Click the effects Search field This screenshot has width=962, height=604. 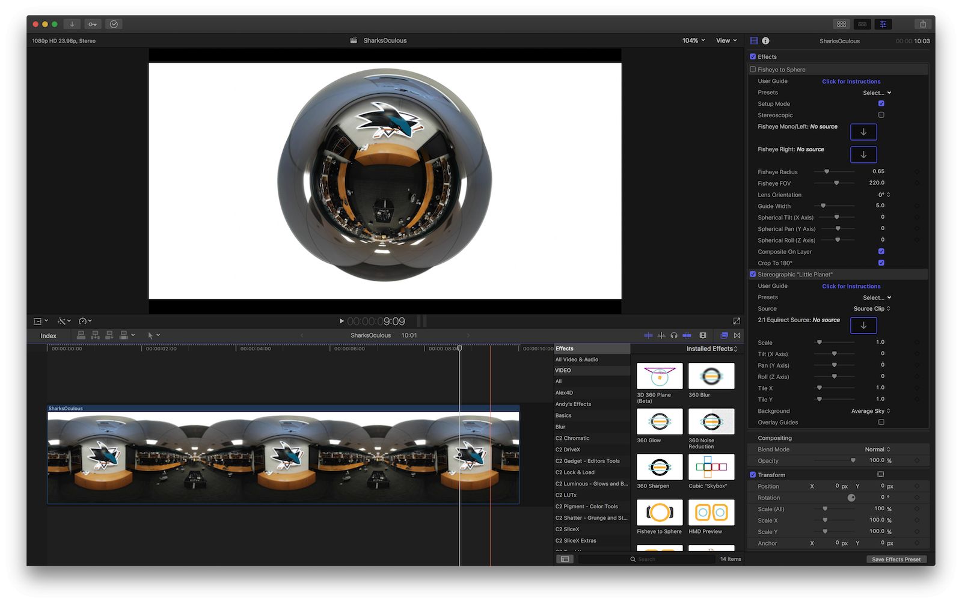(646, 559)
